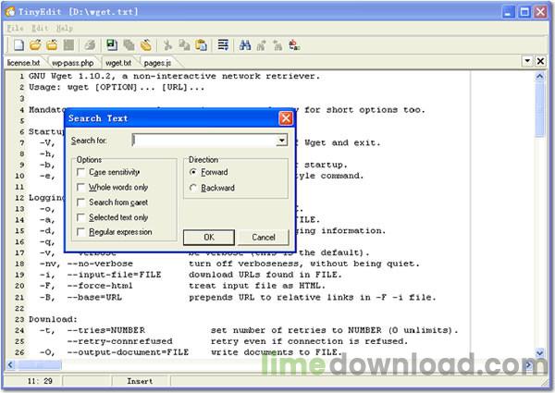
Task: Click the grayed icon right of binoculars
Action: [261, 45]
